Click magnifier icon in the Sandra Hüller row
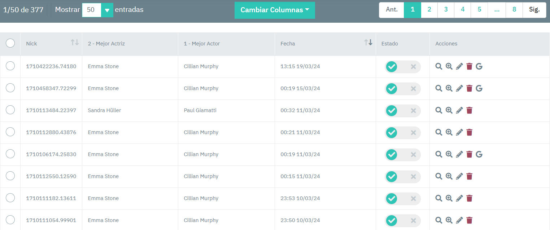The height and width of the screenshot is (230, 550). coord(438,110)
